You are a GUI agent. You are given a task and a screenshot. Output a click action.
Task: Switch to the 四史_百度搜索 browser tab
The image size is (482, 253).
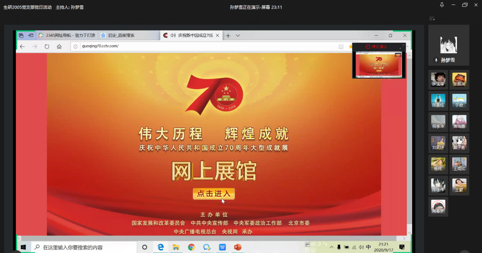click(129, 35)
